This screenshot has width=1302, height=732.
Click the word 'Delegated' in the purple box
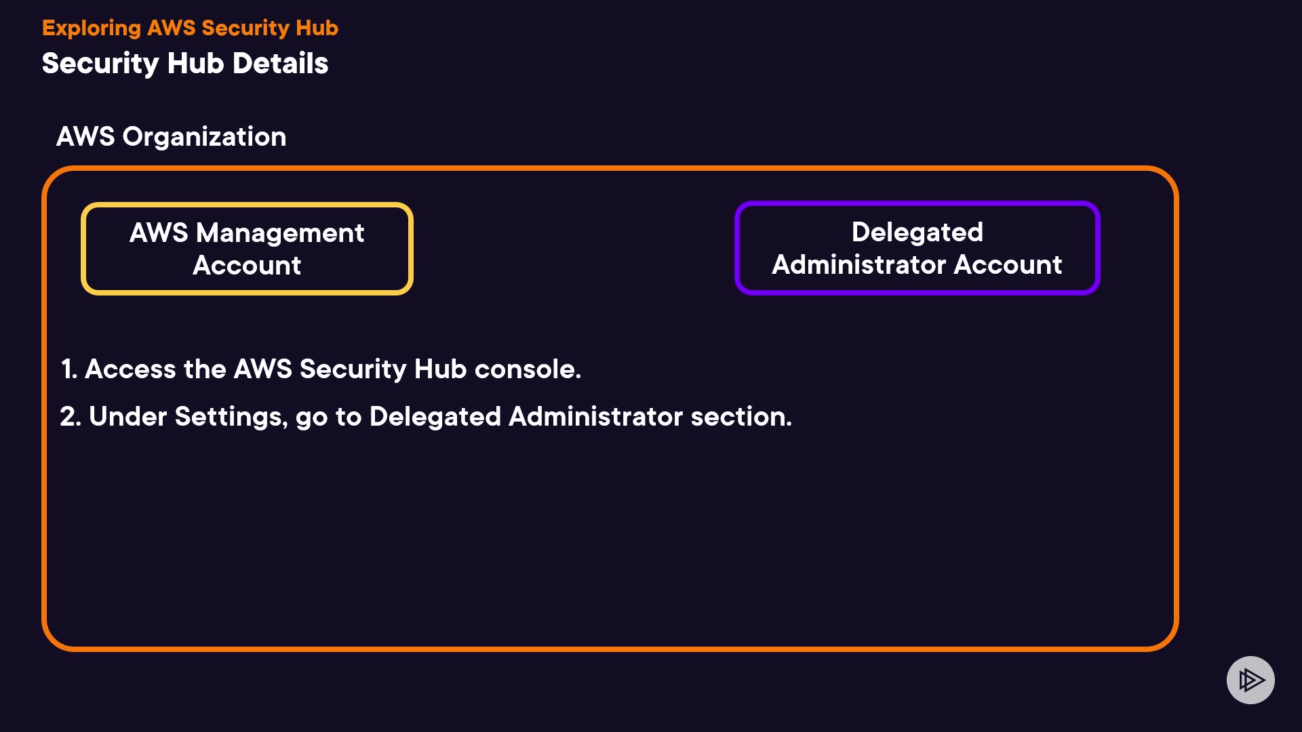917,232
